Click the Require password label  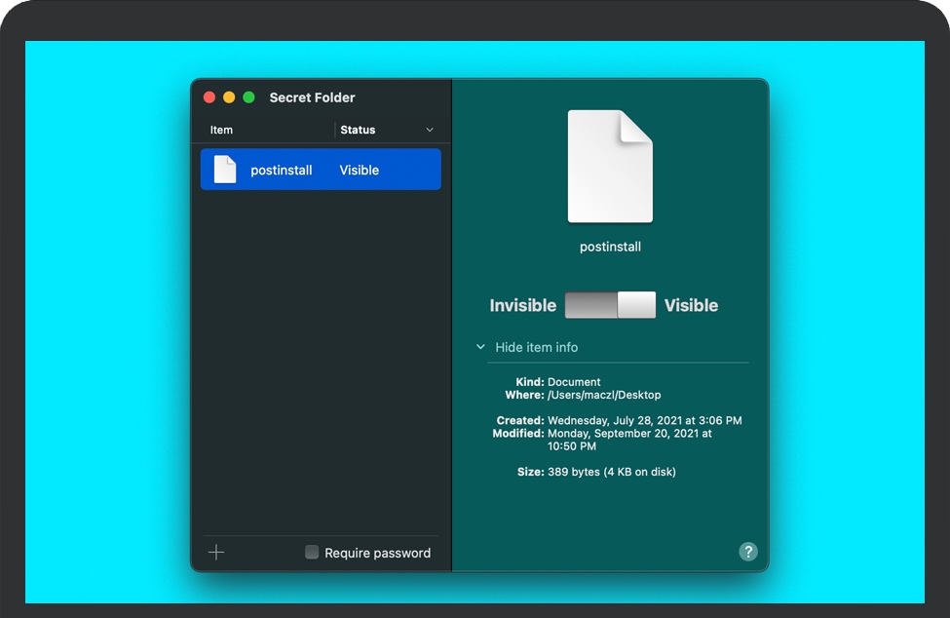pos(377,553)
